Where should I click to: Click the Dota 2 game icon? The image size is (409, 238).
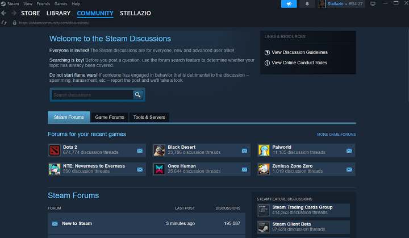55,150
